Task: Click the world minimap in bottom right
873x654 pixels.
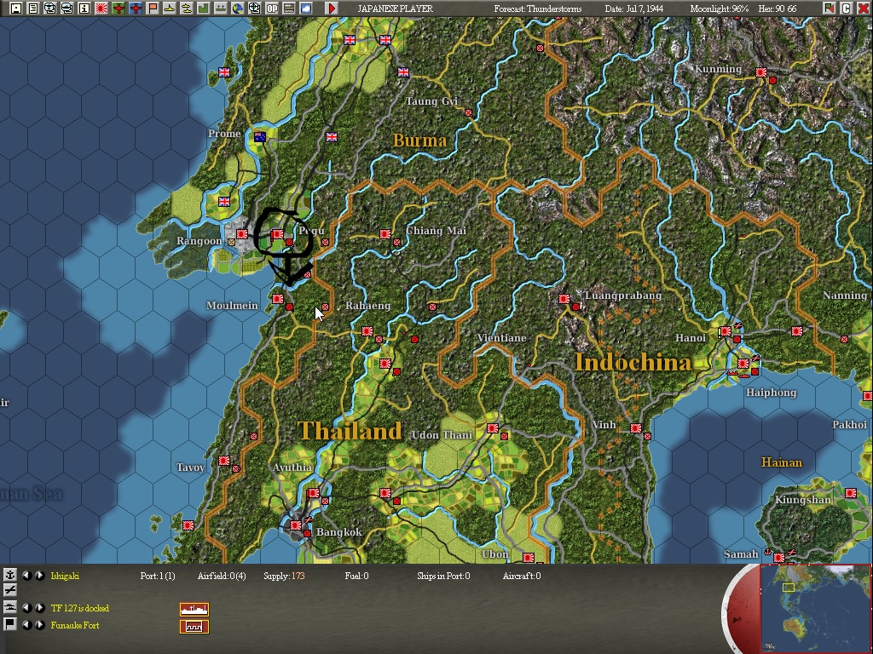Action: [x=815, y=609]
